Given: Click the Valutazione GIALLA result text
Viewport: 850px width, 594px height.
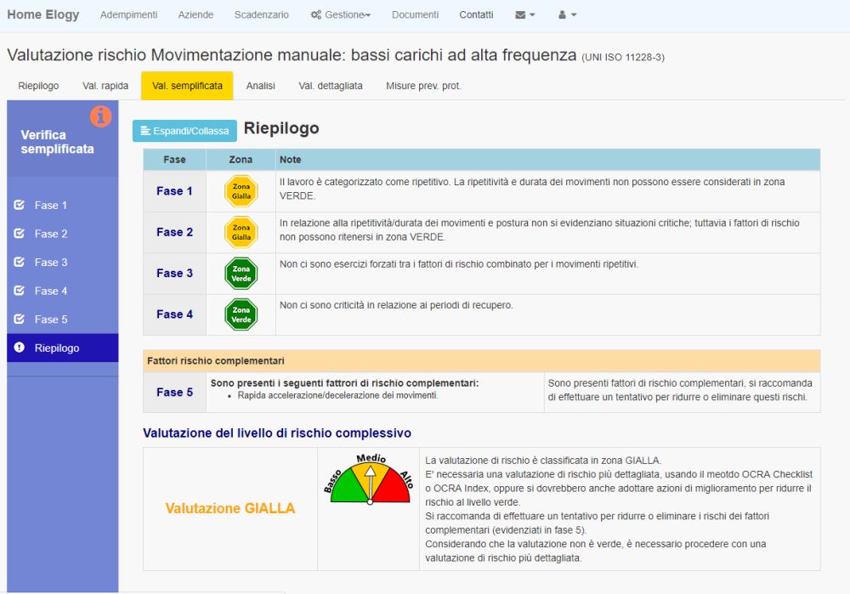Looking at the screenshot, I should point(230,508).
